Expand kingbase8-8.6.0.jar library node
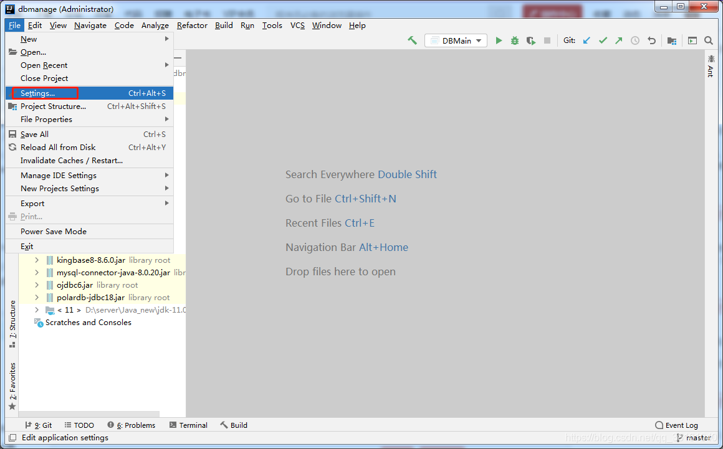The width and height of the screenshot is (723, 449). coord(37,260)
